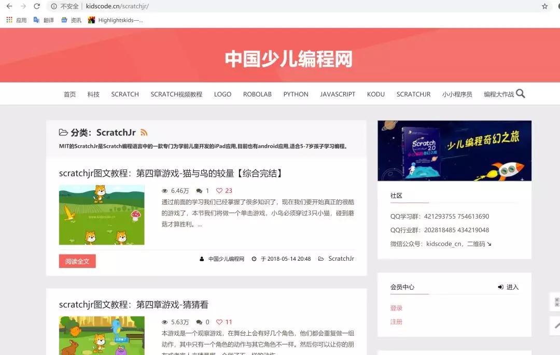This screenshot has height=355, width=560.
Task: Open the 应用 apps grid icon
Action: [9, 20]
